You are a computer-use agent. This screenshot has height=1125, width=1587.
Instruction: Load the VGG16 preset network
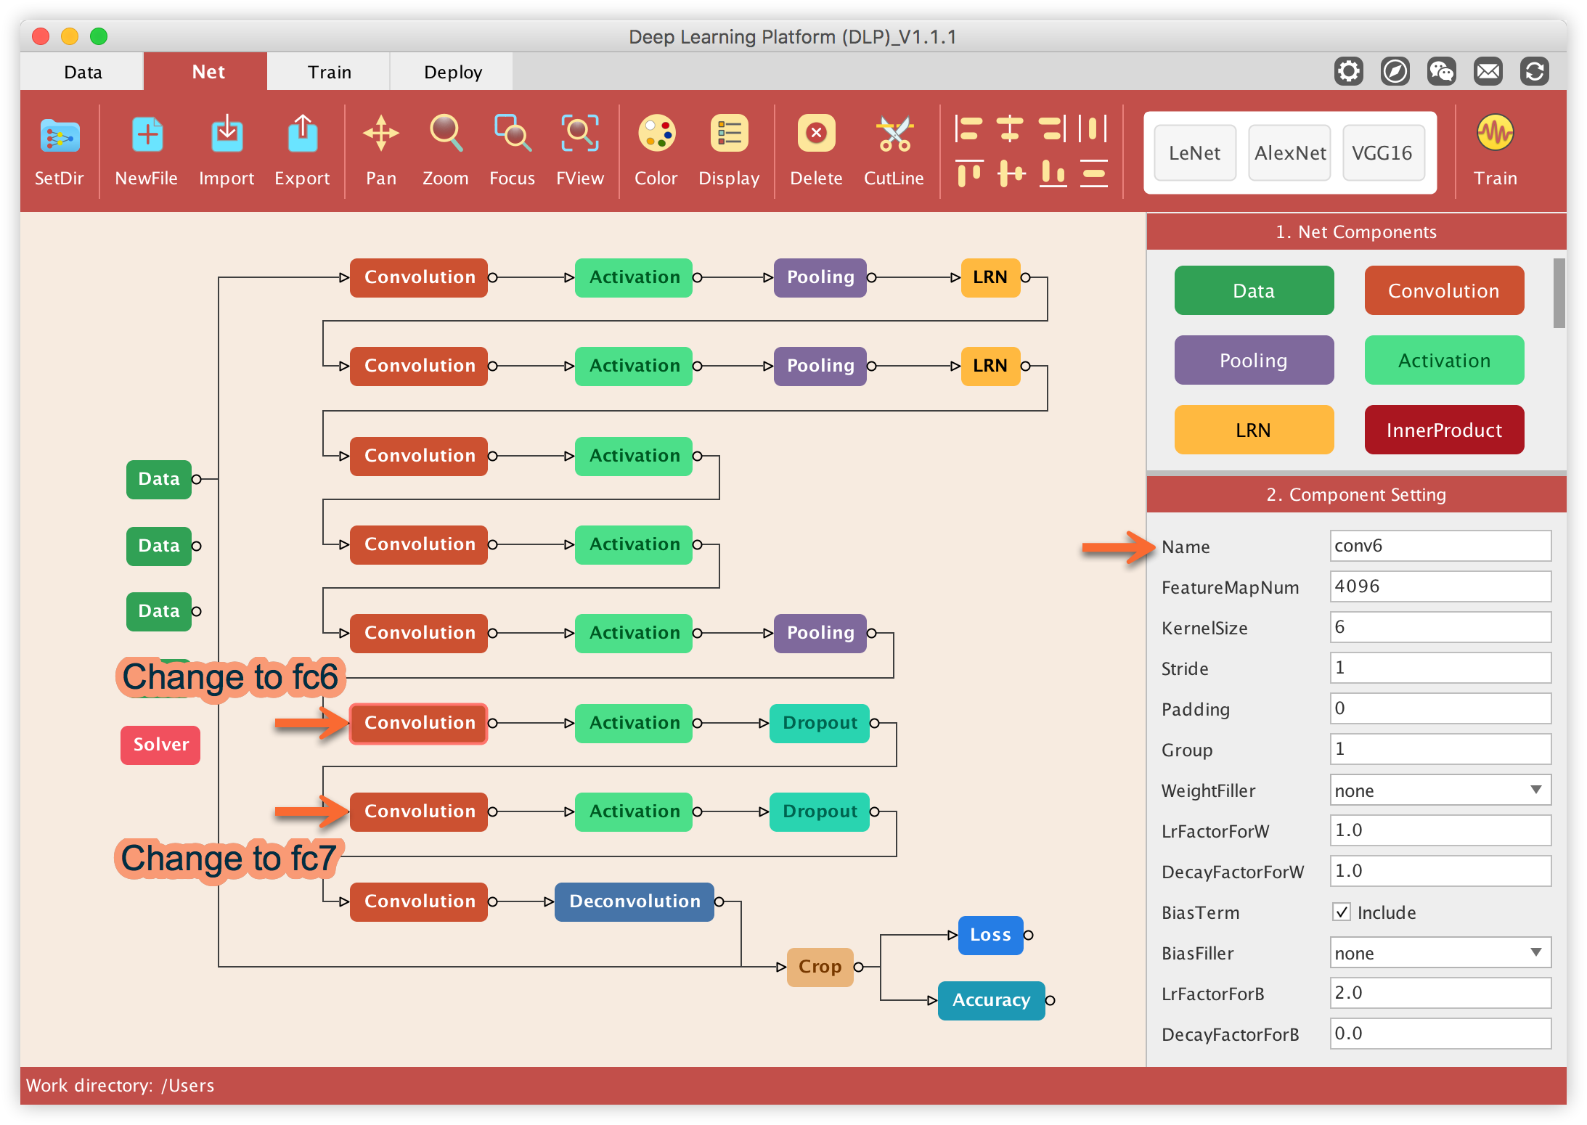pos(1382,153)
